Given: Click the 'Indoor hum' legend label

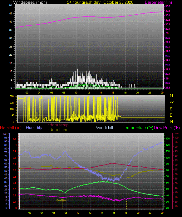Looking at the screenshot, I should coord(57,130).
